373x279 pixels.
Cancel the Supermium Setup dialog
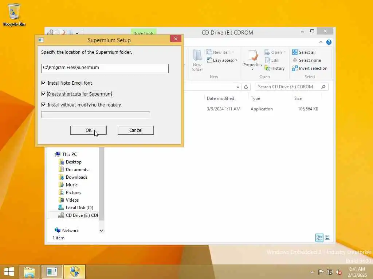(x=136, y=130)
